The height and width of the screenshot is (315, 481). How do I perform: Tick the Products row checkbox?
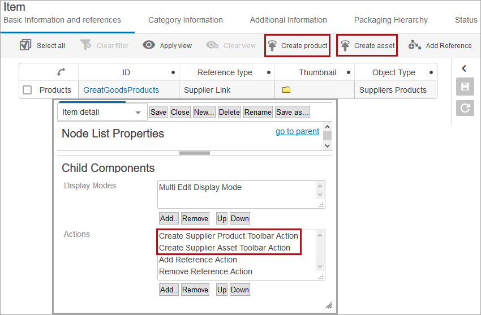(x=27, y=90)
